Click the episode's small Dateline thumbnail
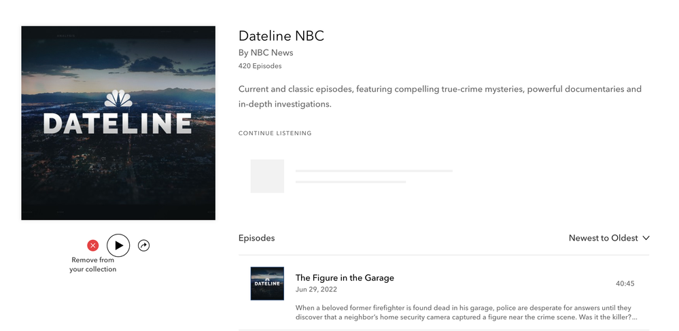 267,283
